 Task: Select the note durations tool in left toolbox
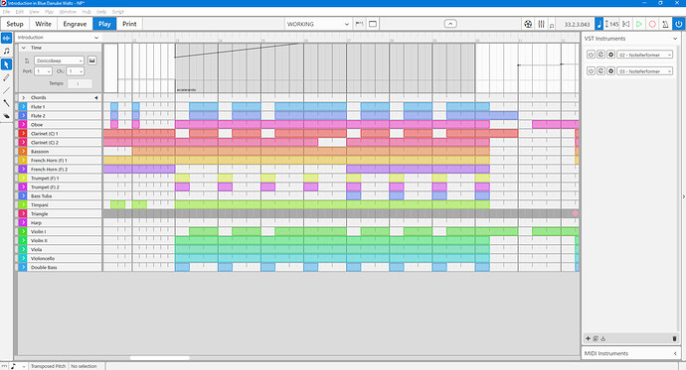7,52
